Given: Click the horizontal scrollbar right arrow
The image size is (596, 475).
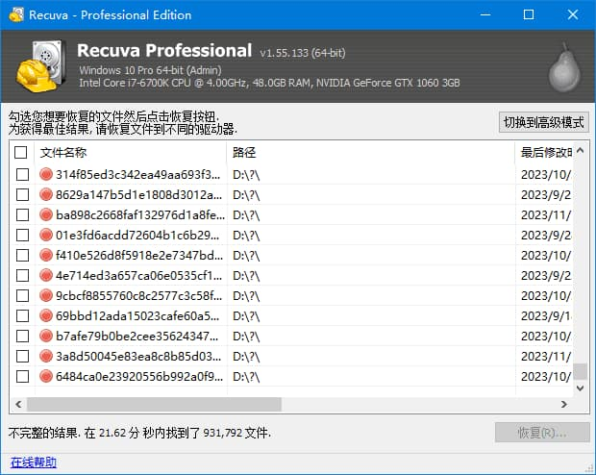Looking at the screenshot, I should (564, 404).
